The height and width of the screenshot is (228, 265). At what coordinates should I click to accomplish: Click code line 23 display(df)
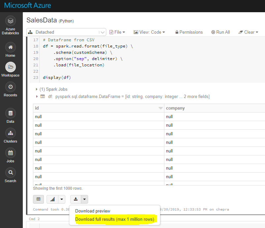[57, 78]
